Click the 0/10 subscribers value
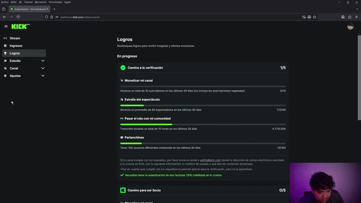The height and width of the screenshot is (203, 361). (x=283, y=91)
